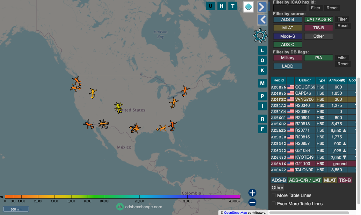Toggle ADS-B source filter
The width and height of the screenshot is (361, 215).
tap(287, 20)
